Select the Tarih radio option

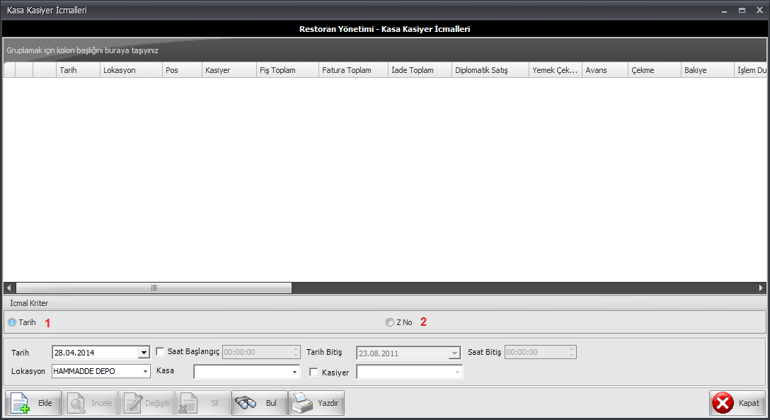click(12, 322)
